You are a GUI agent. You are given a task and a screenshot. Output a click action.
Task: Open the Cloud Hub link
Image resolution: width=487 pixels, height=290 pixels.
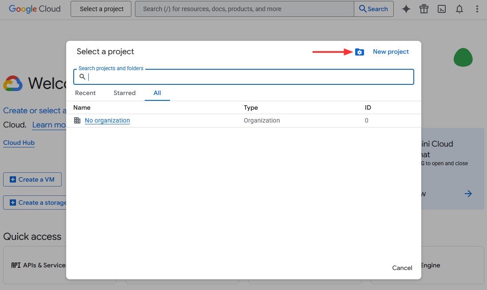19,143
